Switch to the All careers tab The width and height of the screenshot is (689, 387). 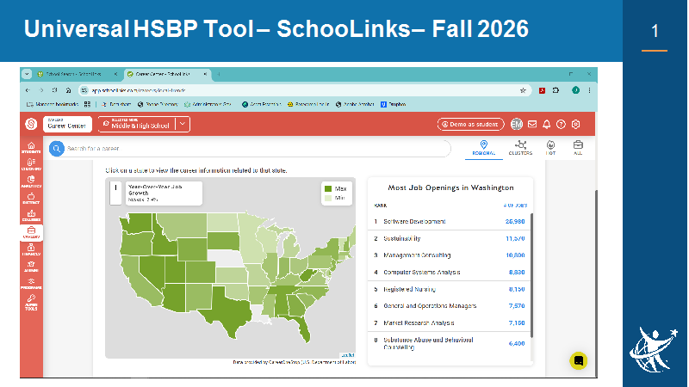tap(578, 148)
